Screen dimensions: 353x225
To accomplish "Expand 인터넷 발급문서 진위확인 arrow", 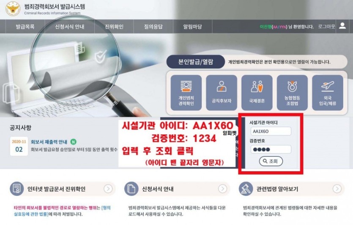I will tap(108, 189).
